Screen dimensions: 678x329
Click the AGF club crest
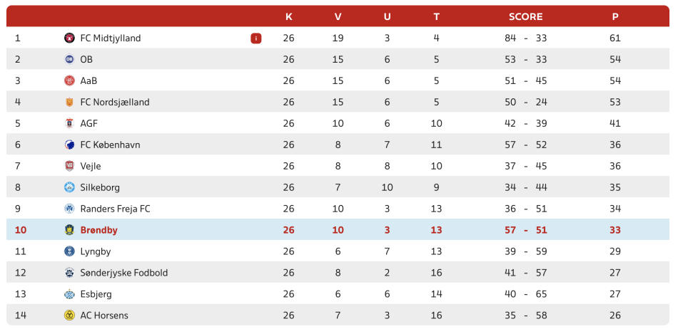point(69,123)
